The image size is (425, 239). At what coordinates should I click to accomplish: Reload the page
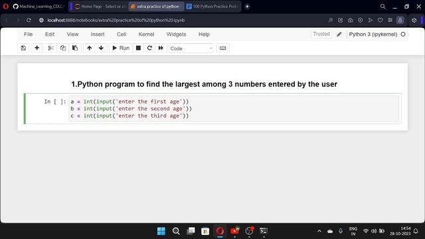coord(29,21)
